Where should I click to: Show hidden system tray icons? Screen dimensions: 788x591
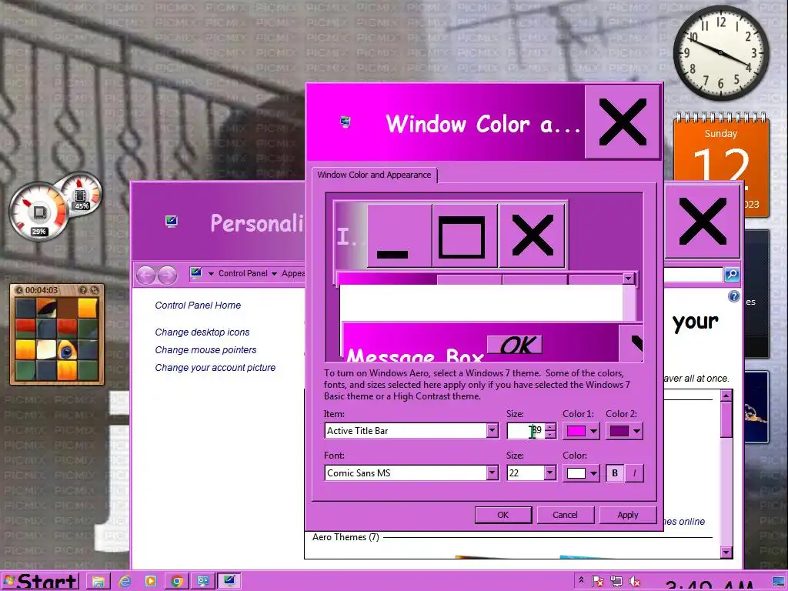pos(582,580)
